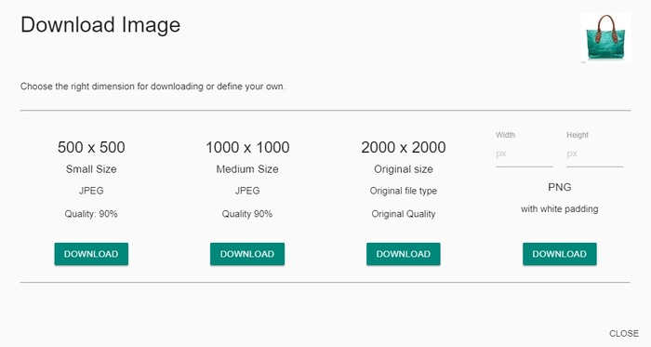651x347 pixels.
Task: Click the 'Download Image' dialog title
Action: pos(100,24)
